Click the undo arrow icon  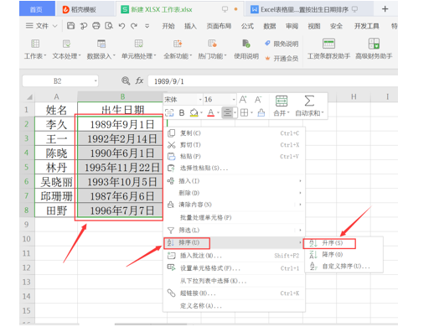tap(121, 26)
